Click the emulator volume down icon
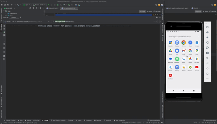The image size is (217, 124). coord(207,37)
